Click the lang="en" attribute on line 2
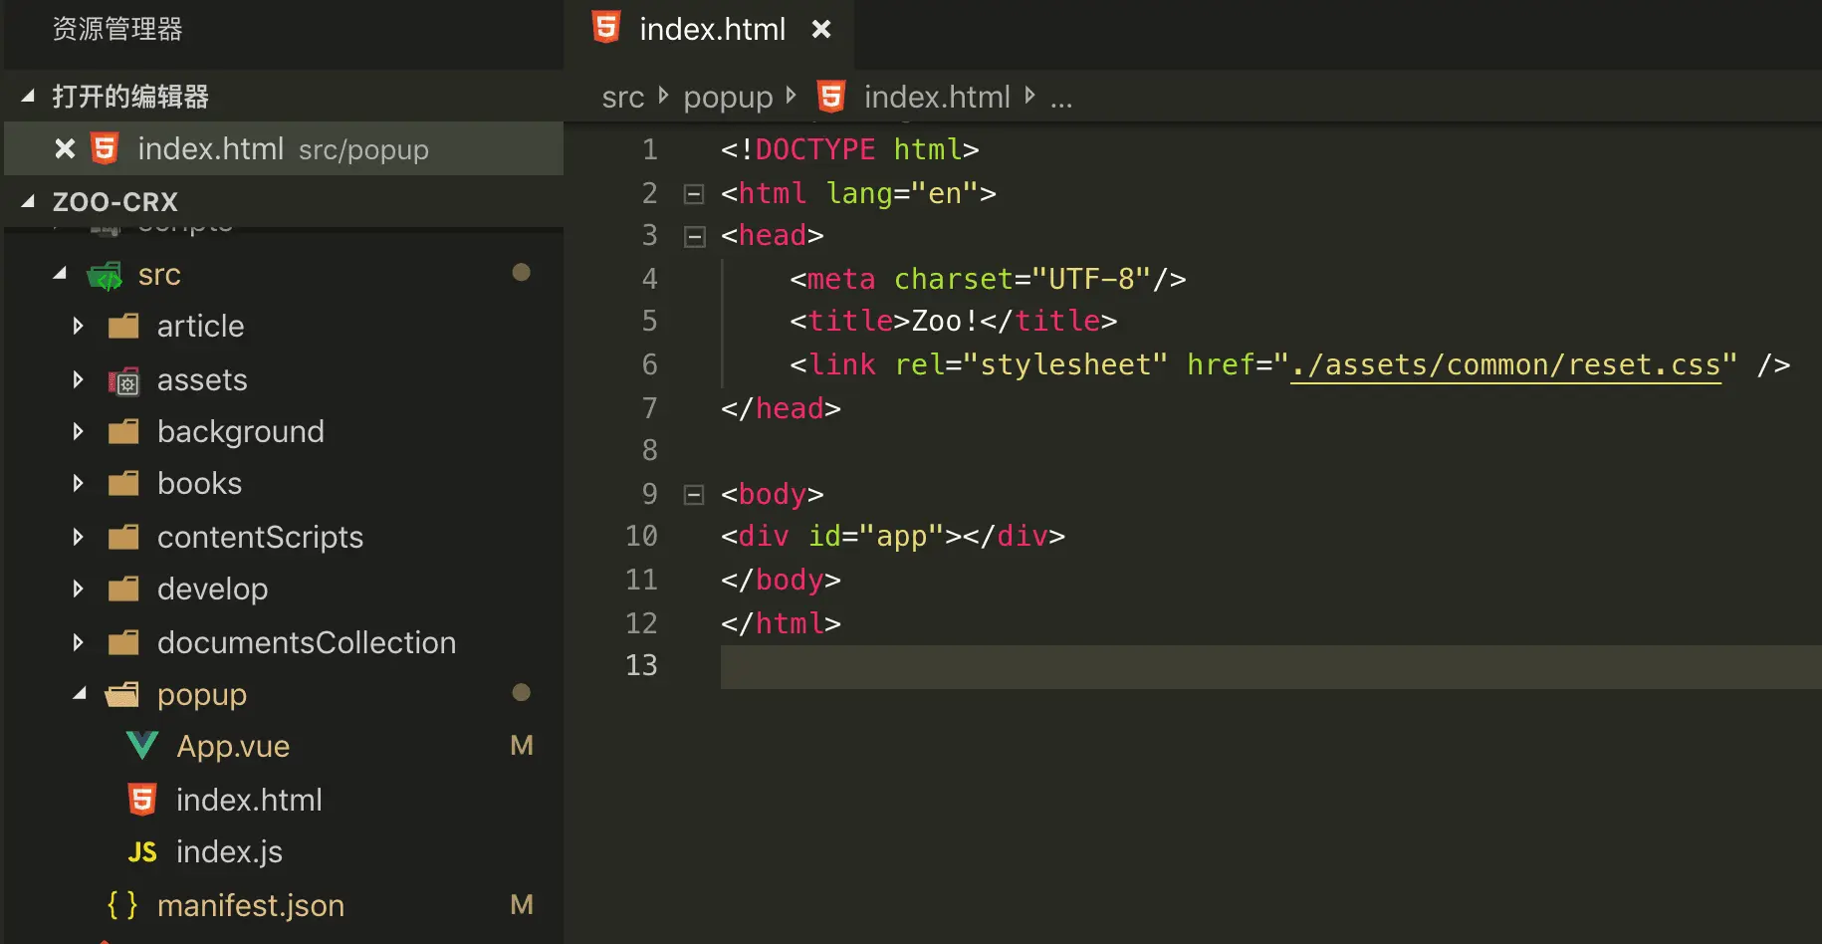 click(x=902, y=193)
